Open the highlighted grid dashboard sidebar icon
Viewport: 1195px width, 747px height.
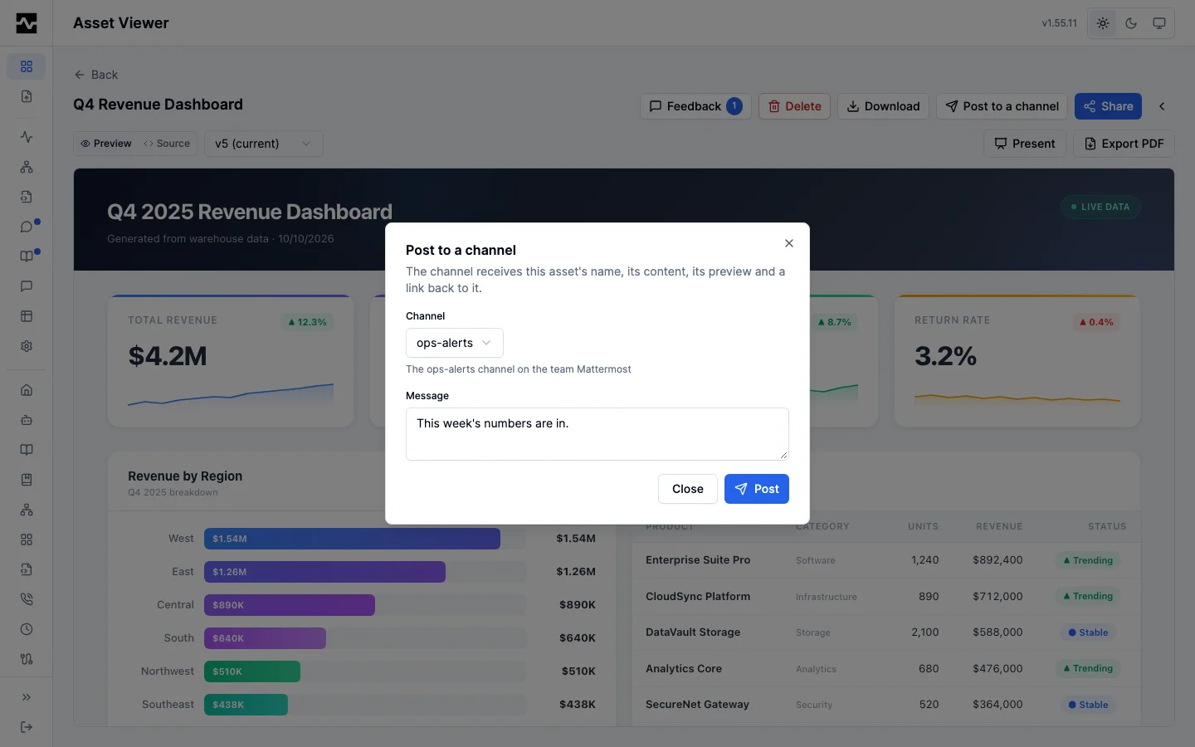[x=27, y=66]
